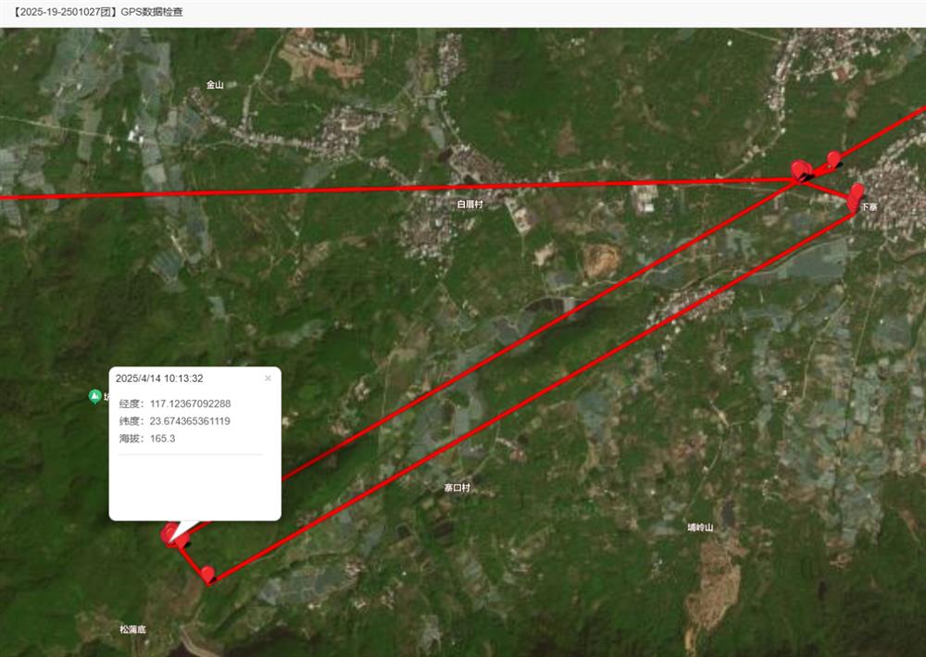Click the 下寨 map label
Viewport: 926px width, 657px height.
tap(869, 206)
